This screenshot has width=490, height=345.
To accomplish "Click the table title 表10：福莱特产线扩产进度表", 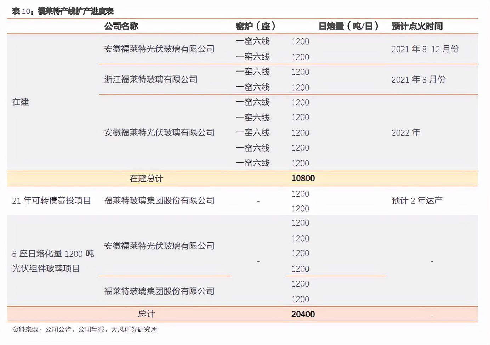I will (x=63, y=11).
